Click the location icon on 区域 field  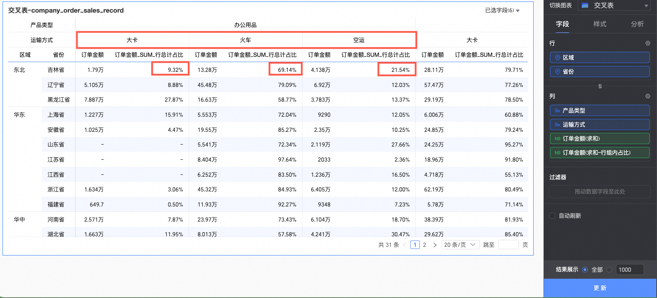tap(557, 57)
